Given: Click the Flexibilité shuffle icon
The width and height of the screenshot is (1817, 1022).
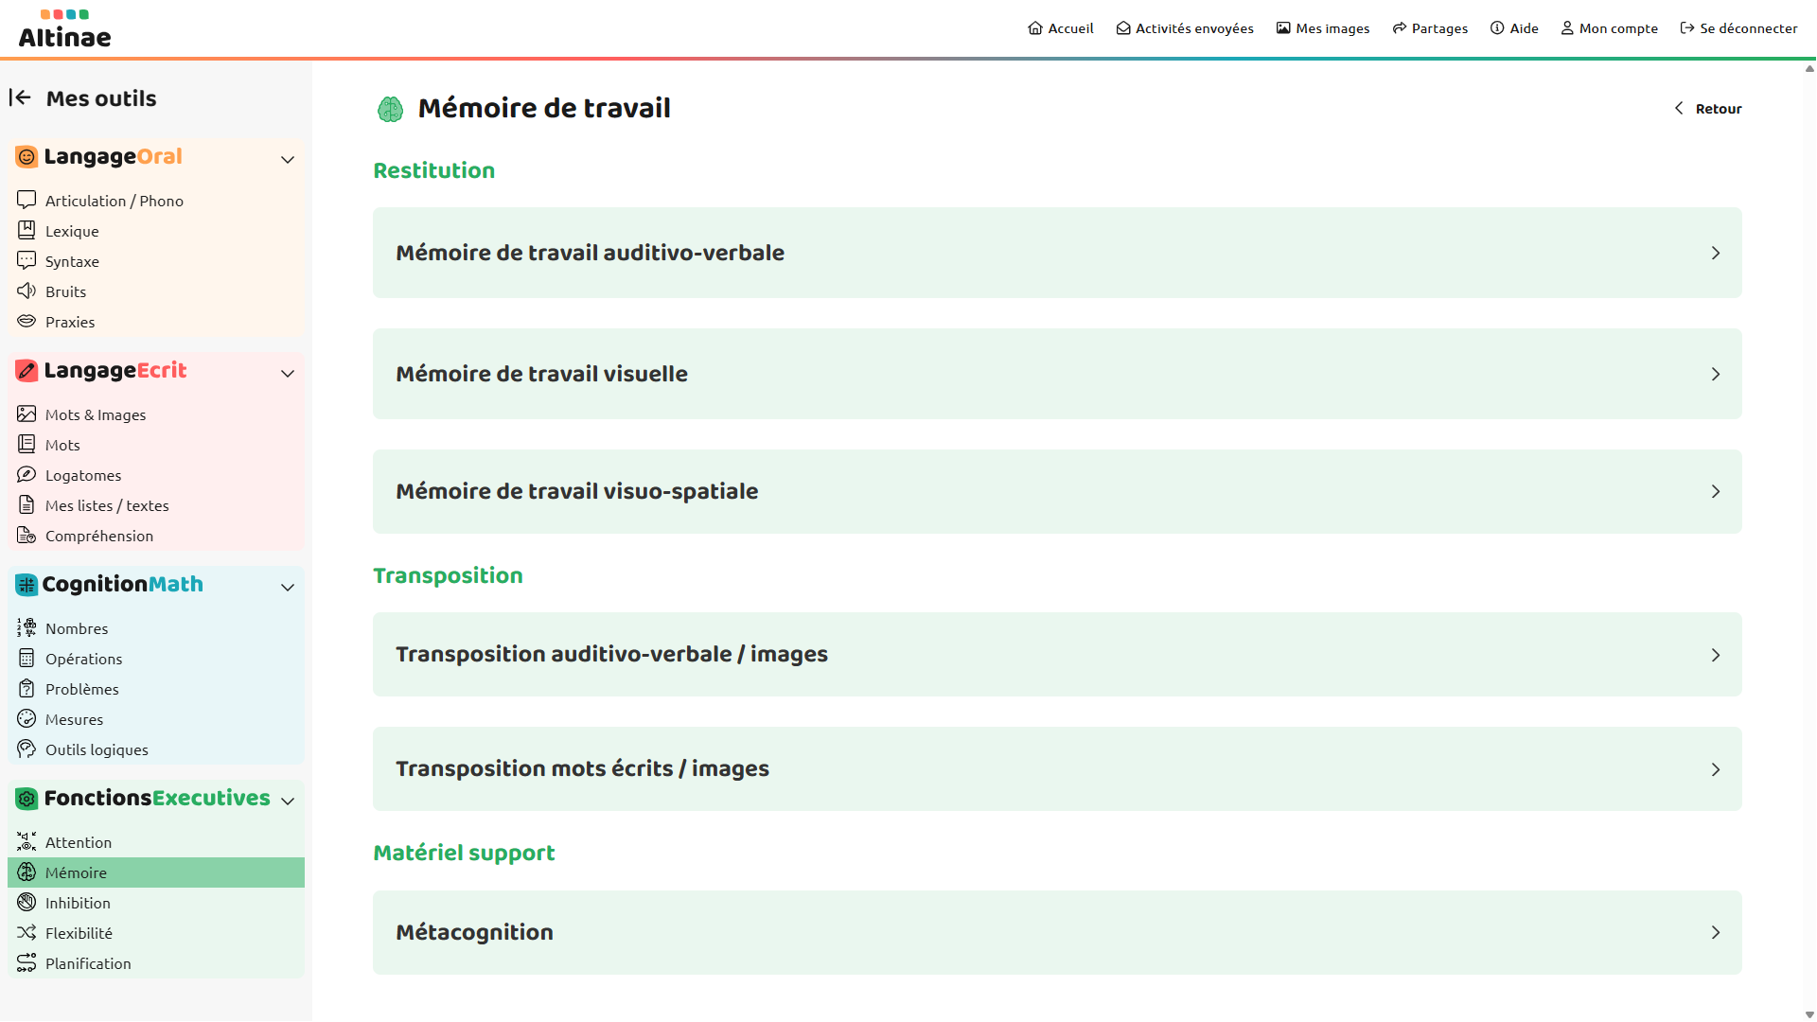Looking at the screenshot, I should click(x=26, y=933).
